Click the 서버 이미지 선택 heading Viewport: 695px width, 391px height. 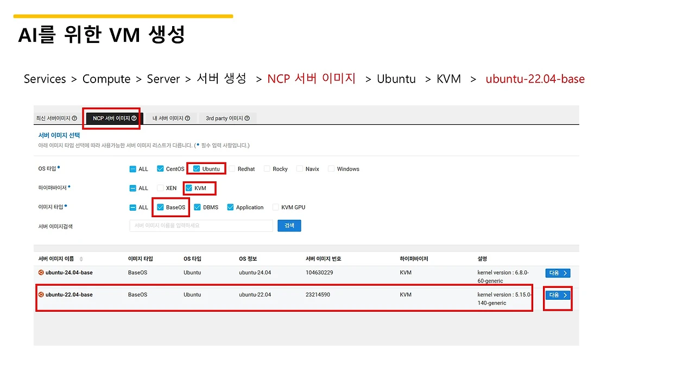pyautogui.click(x=59, y=135)
